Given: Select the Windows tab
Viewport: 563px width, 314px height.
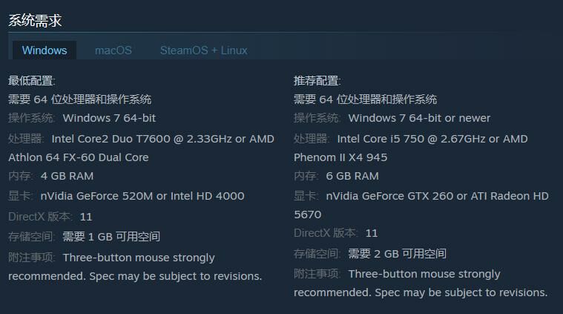Looking at the screenshot, I should coord(45,50).
